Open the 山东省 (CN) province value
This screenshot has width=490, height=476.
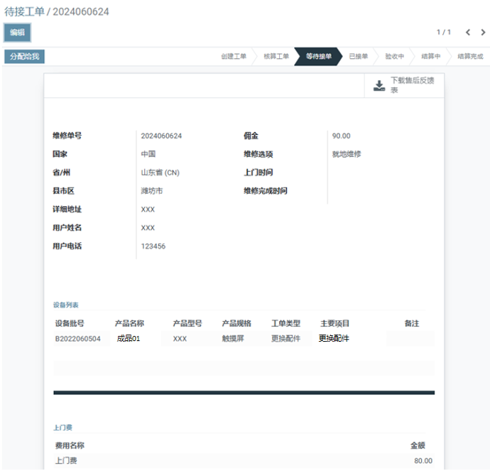tap(160, 173)
